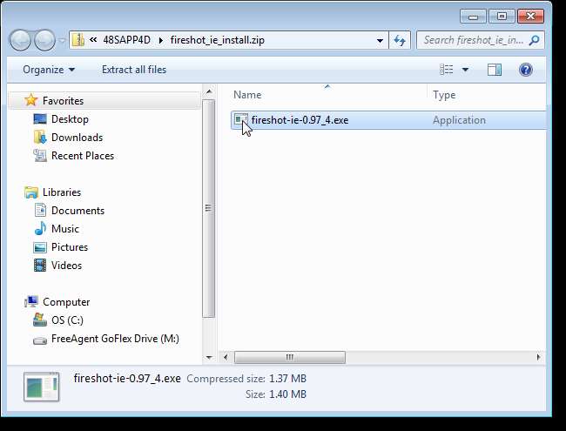Click navigation pane scroll up arrow

209,92
